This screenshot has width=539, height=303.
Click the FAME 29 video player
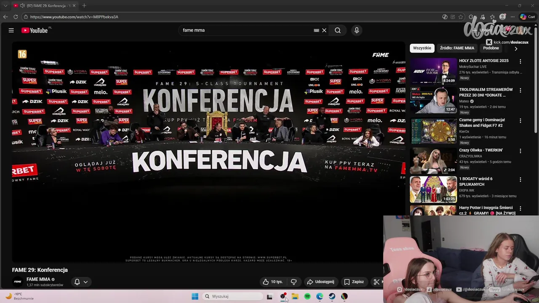(x=208, y=151)
